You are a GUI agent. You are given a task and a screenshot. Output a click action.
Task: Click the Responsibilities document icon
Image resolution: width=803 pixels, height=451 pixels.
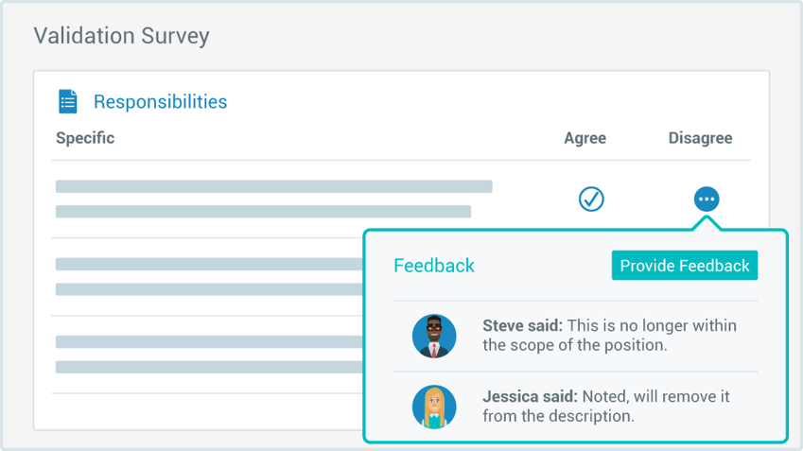tap(68, 101)
